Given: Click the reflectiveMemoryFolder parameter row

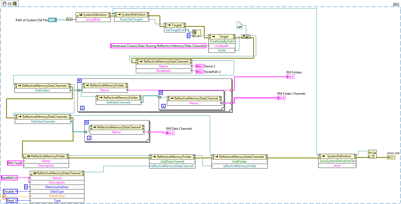Looking at the screenshot, I should pos(240,166).
